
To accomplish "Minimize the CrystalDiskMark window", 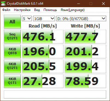I will coord(79,4).
